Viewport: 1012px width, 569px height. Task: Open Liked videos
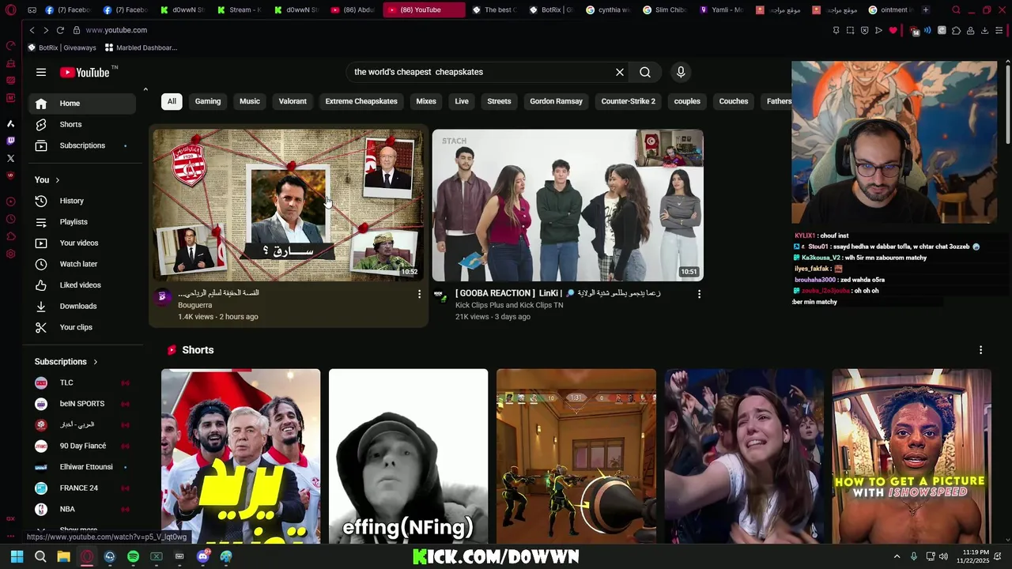tap(83, 285)
